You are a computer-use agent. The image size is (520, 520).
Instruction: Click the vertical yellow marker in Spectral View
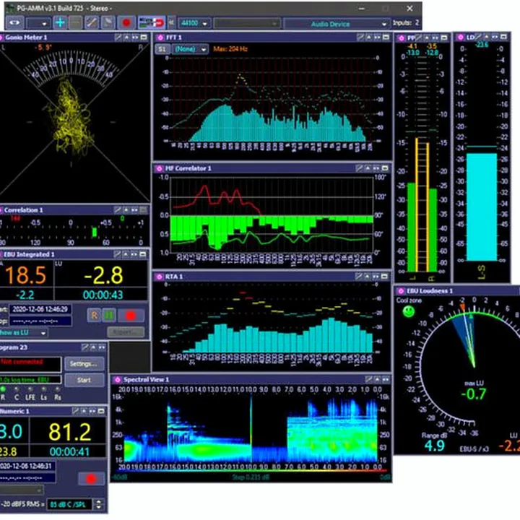pos(251,428)
